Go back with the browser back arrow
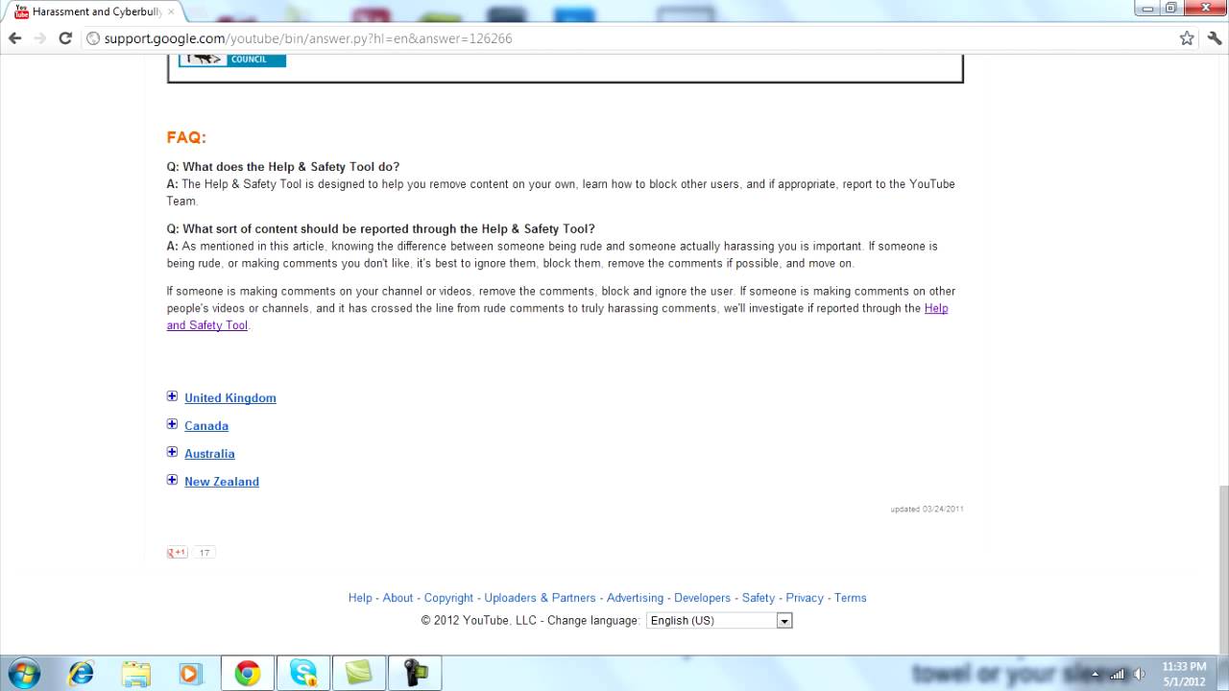 [x=14, y=38]
